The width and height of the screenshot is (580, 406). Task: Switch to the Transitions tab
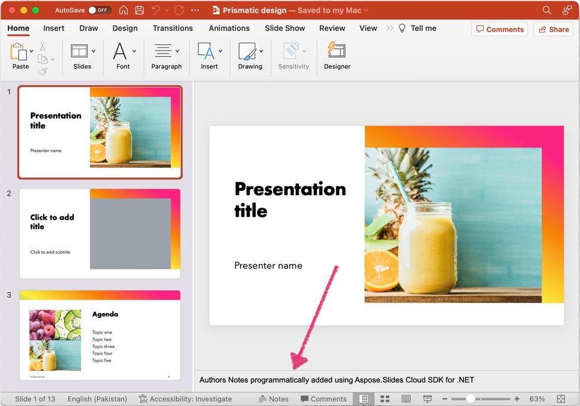173,28
